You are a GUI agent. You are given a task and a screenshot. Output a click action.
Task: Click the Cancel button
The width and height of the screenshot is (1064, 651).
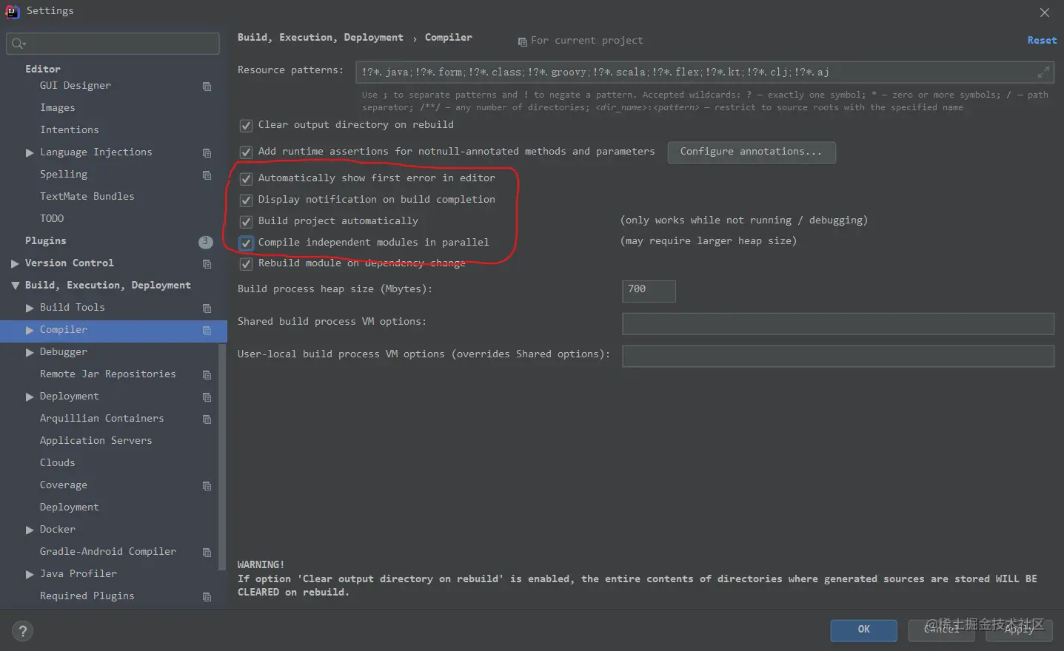click(x=941, y=630)
